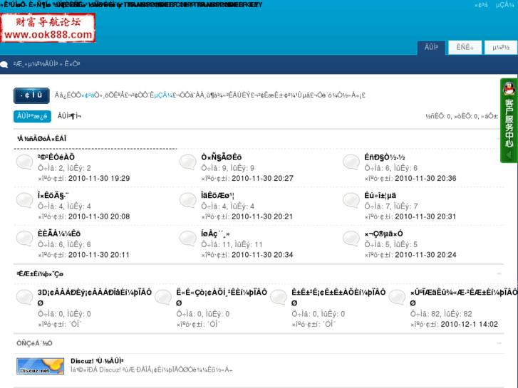518x388 pixels.
Task: Collapse the 客户服务中心 side panel arrow
Action: tap(509, 155)
